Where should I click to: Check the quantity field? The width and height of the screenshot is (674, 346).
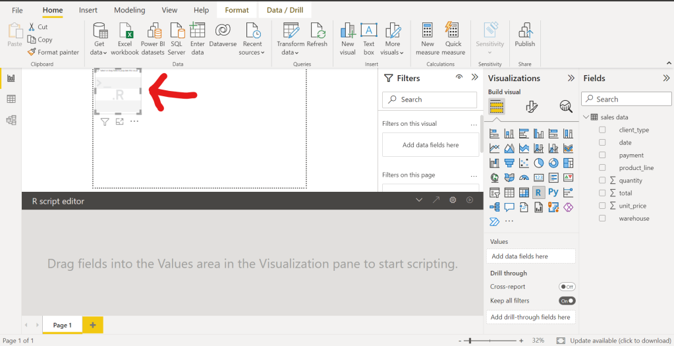[x=602, y=180]
